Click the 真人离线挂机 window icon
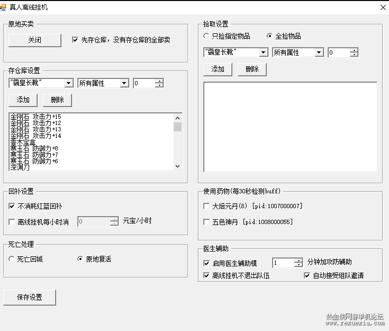 point(3,7)
